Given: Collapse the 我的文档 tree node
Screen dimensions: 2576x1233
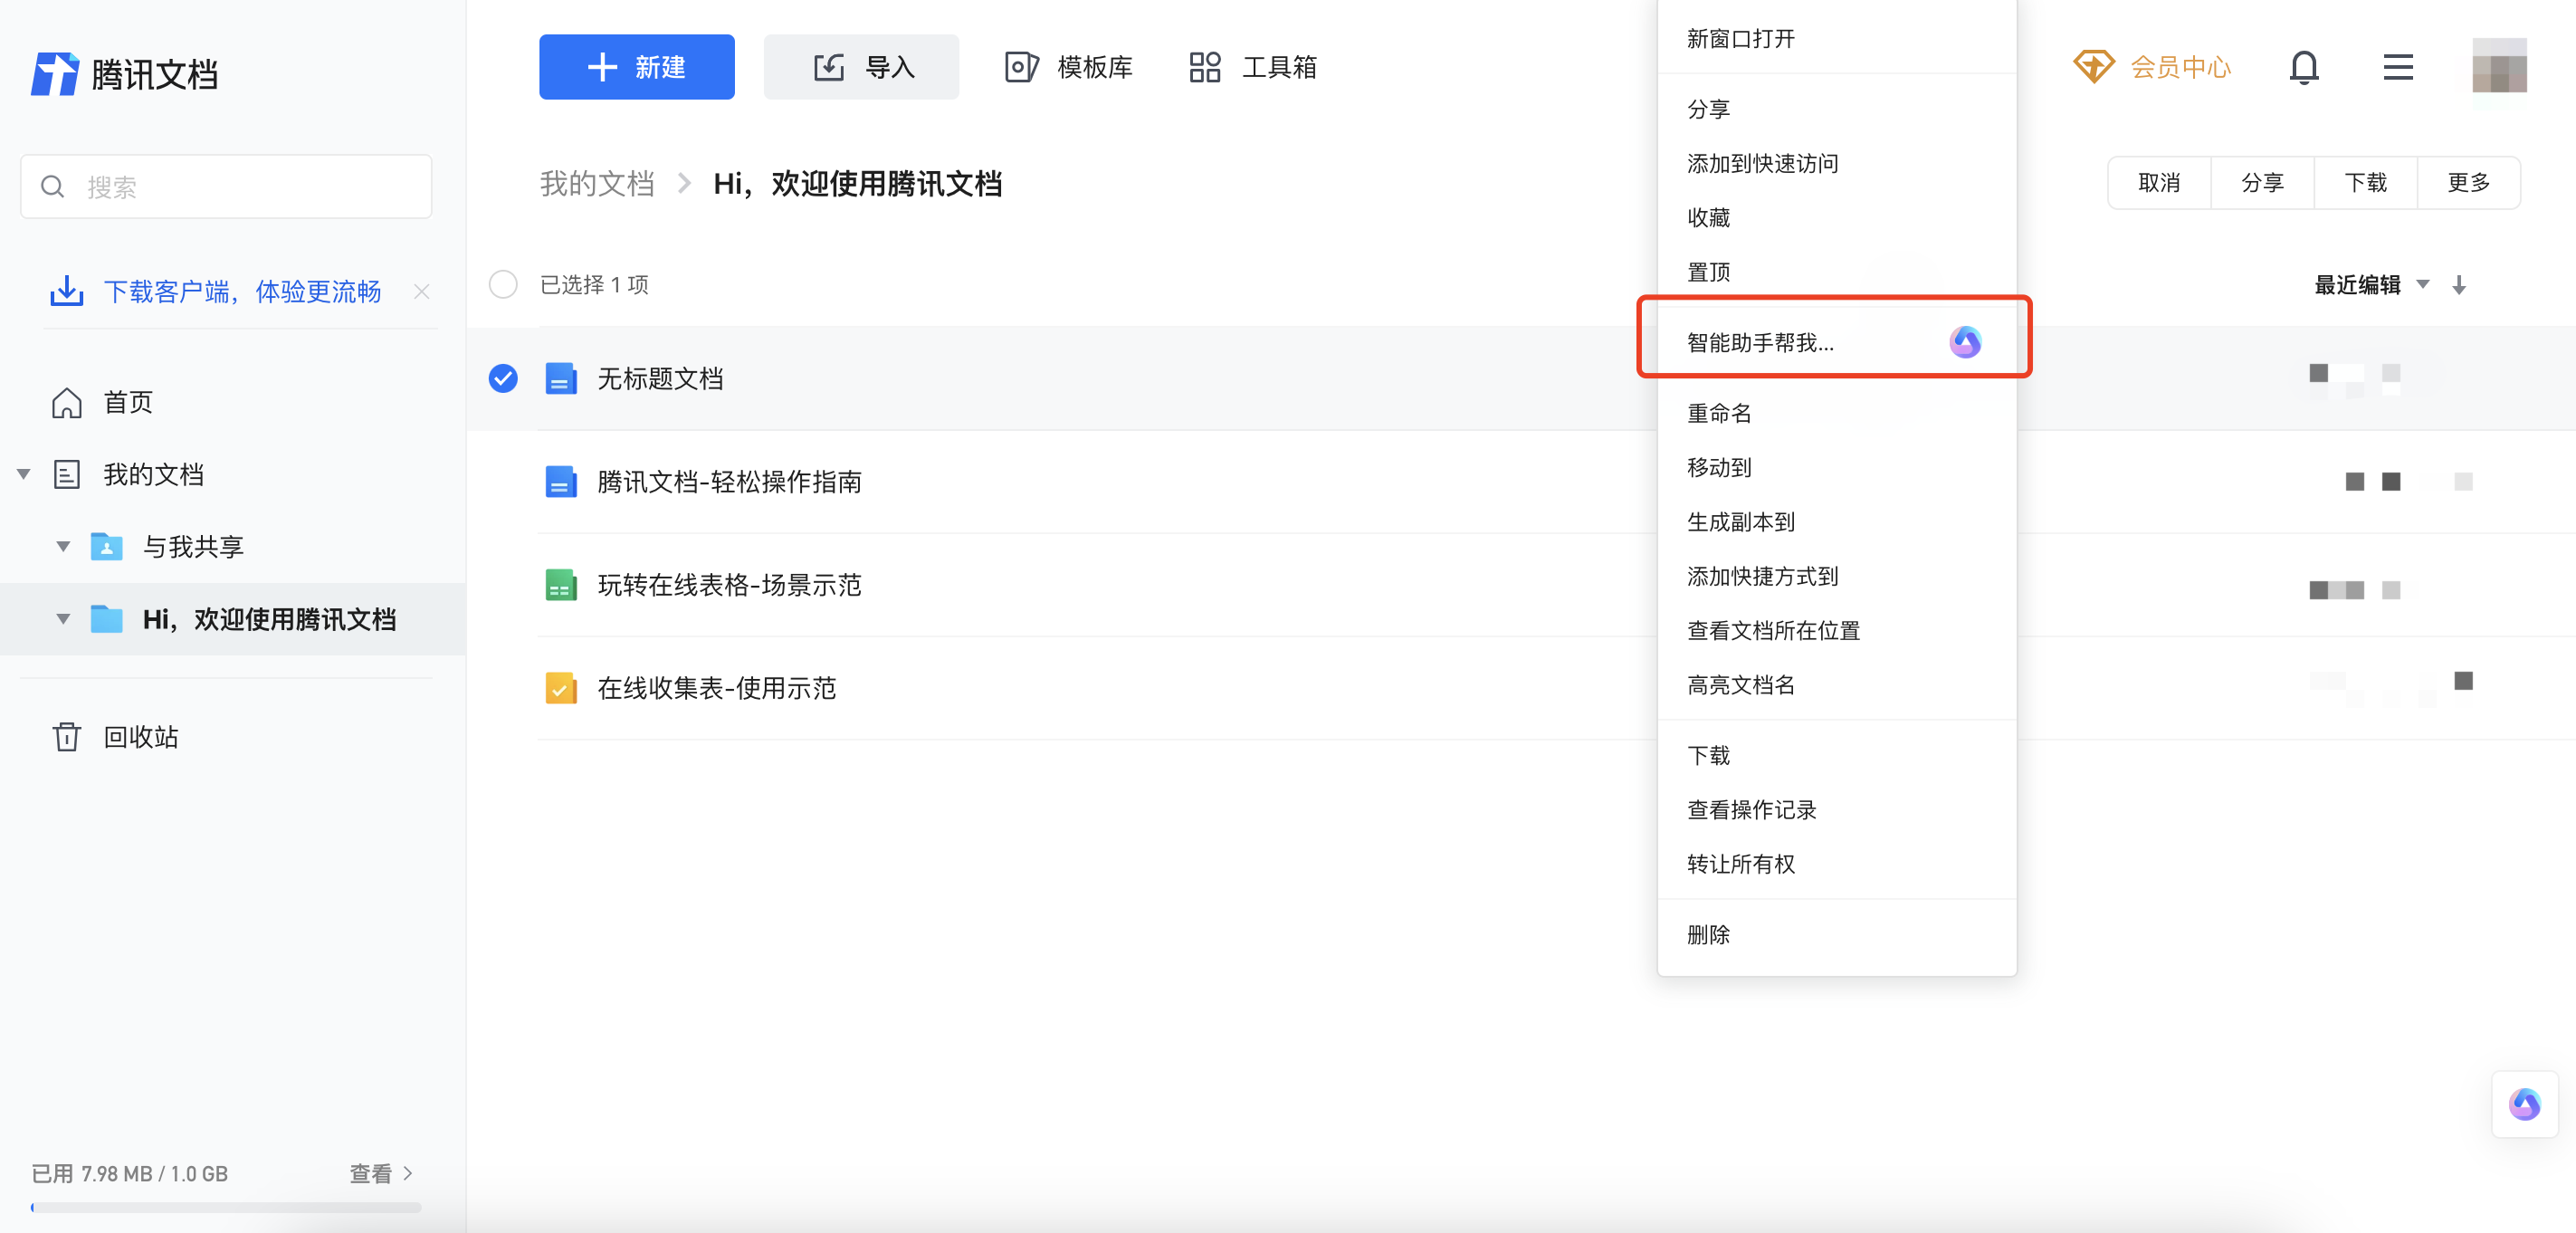Looking at the screenshot, I should 24,474.
